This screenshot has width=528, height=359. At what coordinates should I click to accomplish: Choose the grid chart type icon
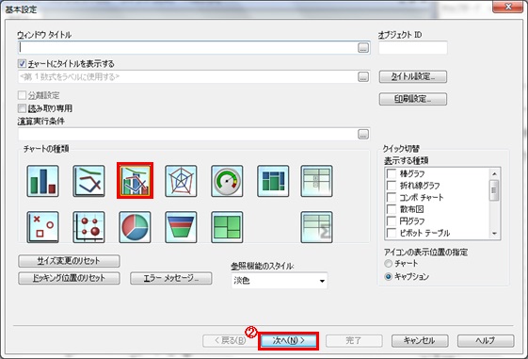(88, 227)
